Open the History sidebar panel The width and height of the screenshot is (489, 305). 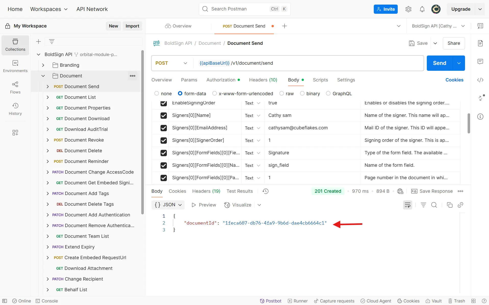[15, 109]
